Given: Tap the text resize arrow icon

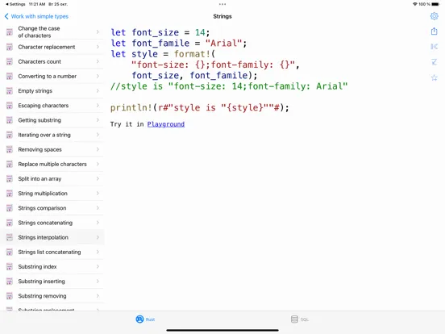Looking at the screenshot, I should pyautogui.click(x=434, y=61).
